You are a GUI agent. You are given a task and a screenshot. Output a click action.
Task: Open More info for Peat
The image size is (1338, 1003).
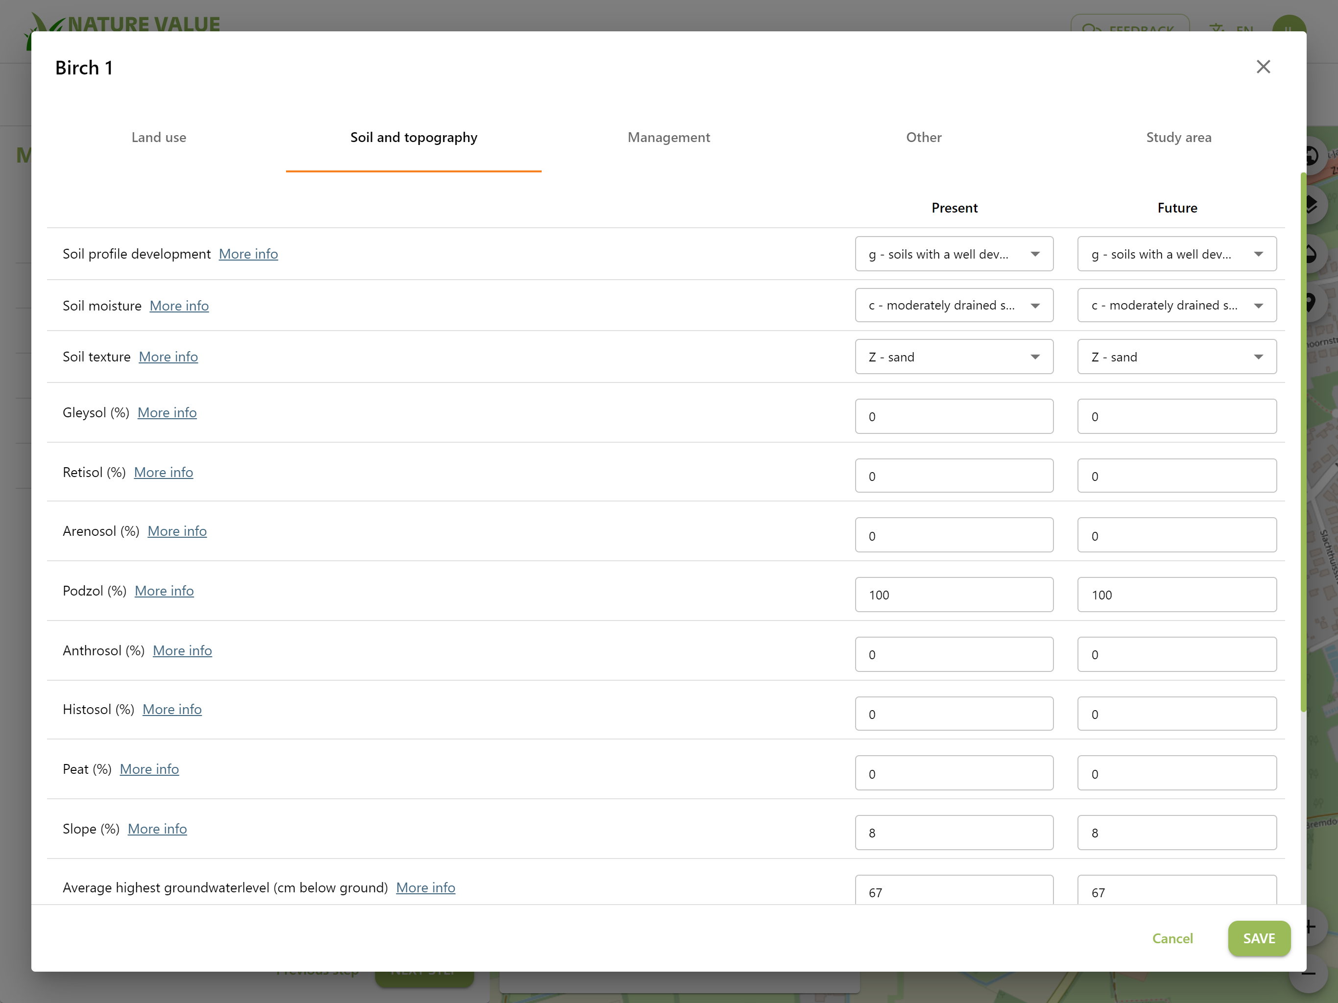(x=149, y=769)
